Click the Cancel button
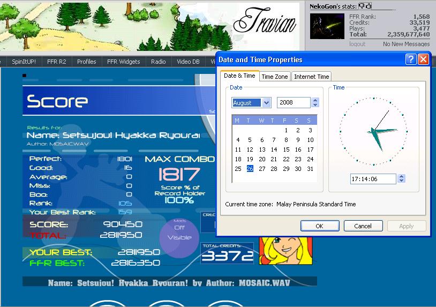The height and width of the screenshot is (307, 436). (363, 226)
